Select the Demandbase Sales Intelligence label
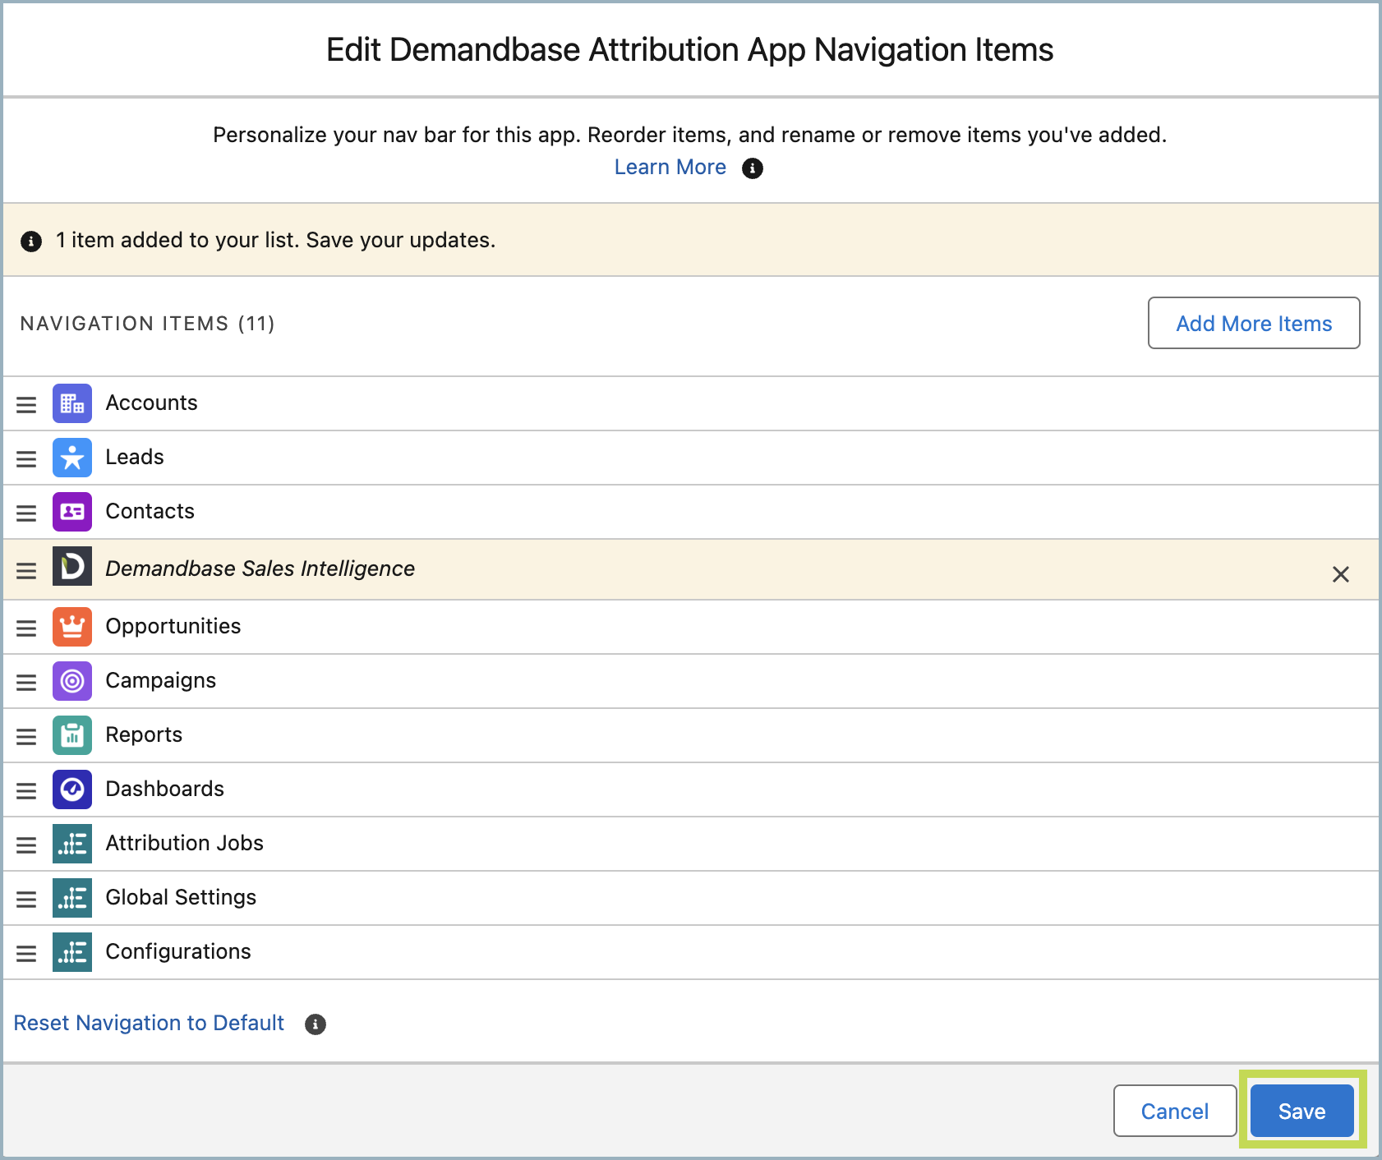 pyautogui.click(x=260, y=568)
